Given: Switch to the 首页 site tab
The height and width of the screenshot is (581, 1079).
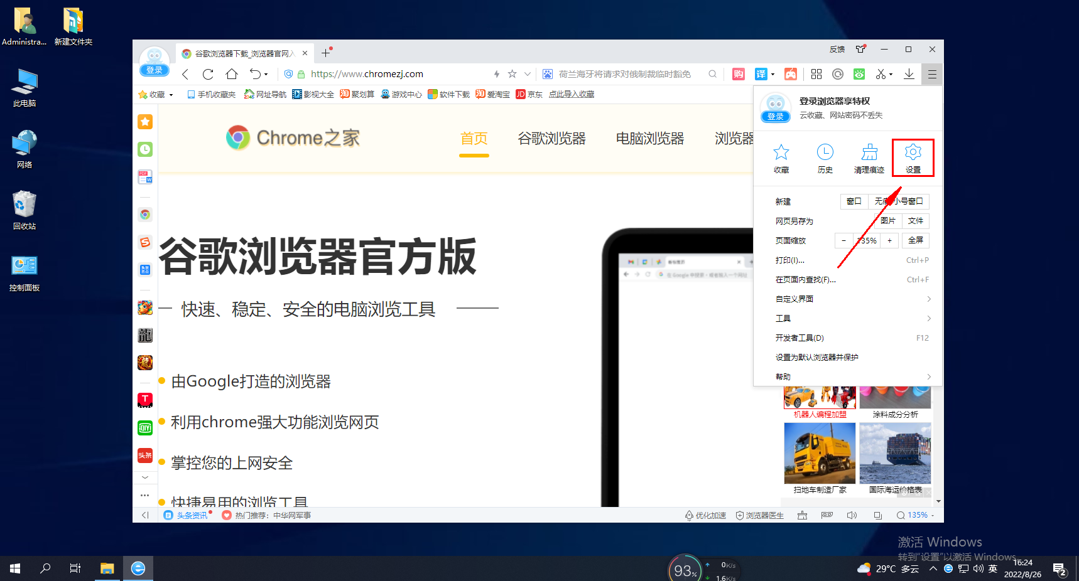Looking at the screenshot, I should pos(474,139).
